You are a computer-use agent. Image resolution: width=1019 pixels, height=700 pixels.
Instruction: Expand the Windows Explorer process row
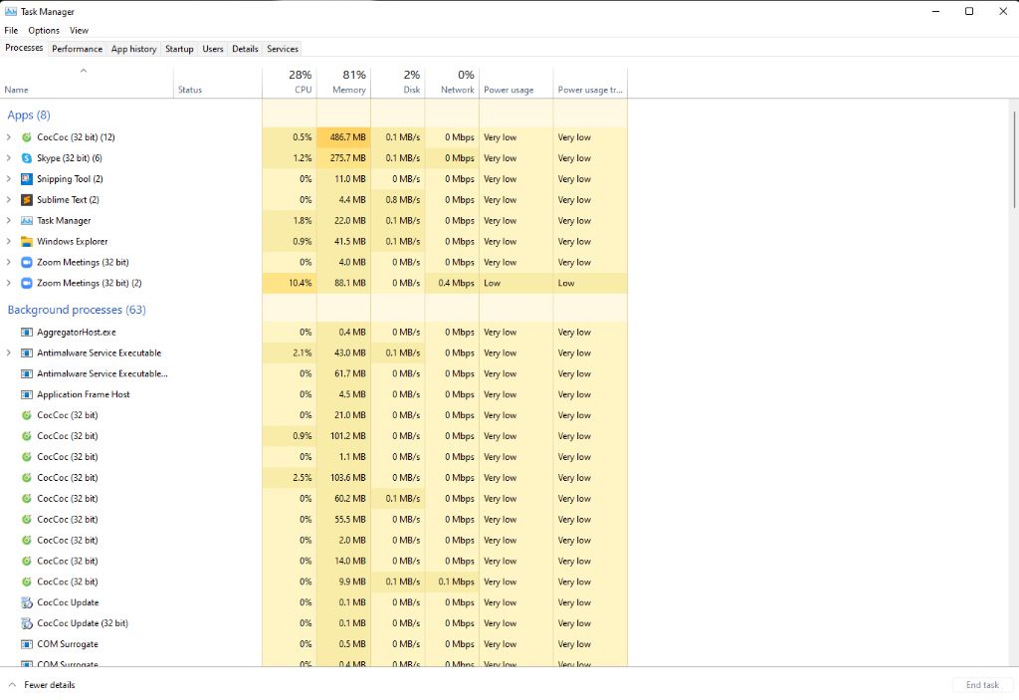coord(8,241)
